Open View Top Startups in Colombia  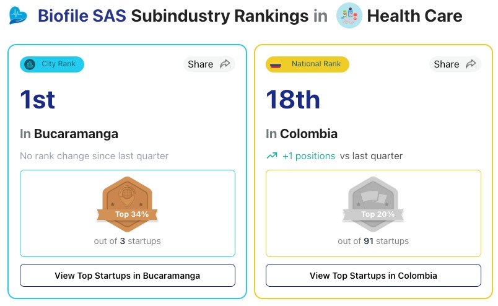point(373,276)
